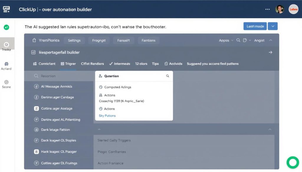This screenshot has height=172, width=302.
Task: Click search icon in the Qutertion popup
Action: tap(168, 76)
